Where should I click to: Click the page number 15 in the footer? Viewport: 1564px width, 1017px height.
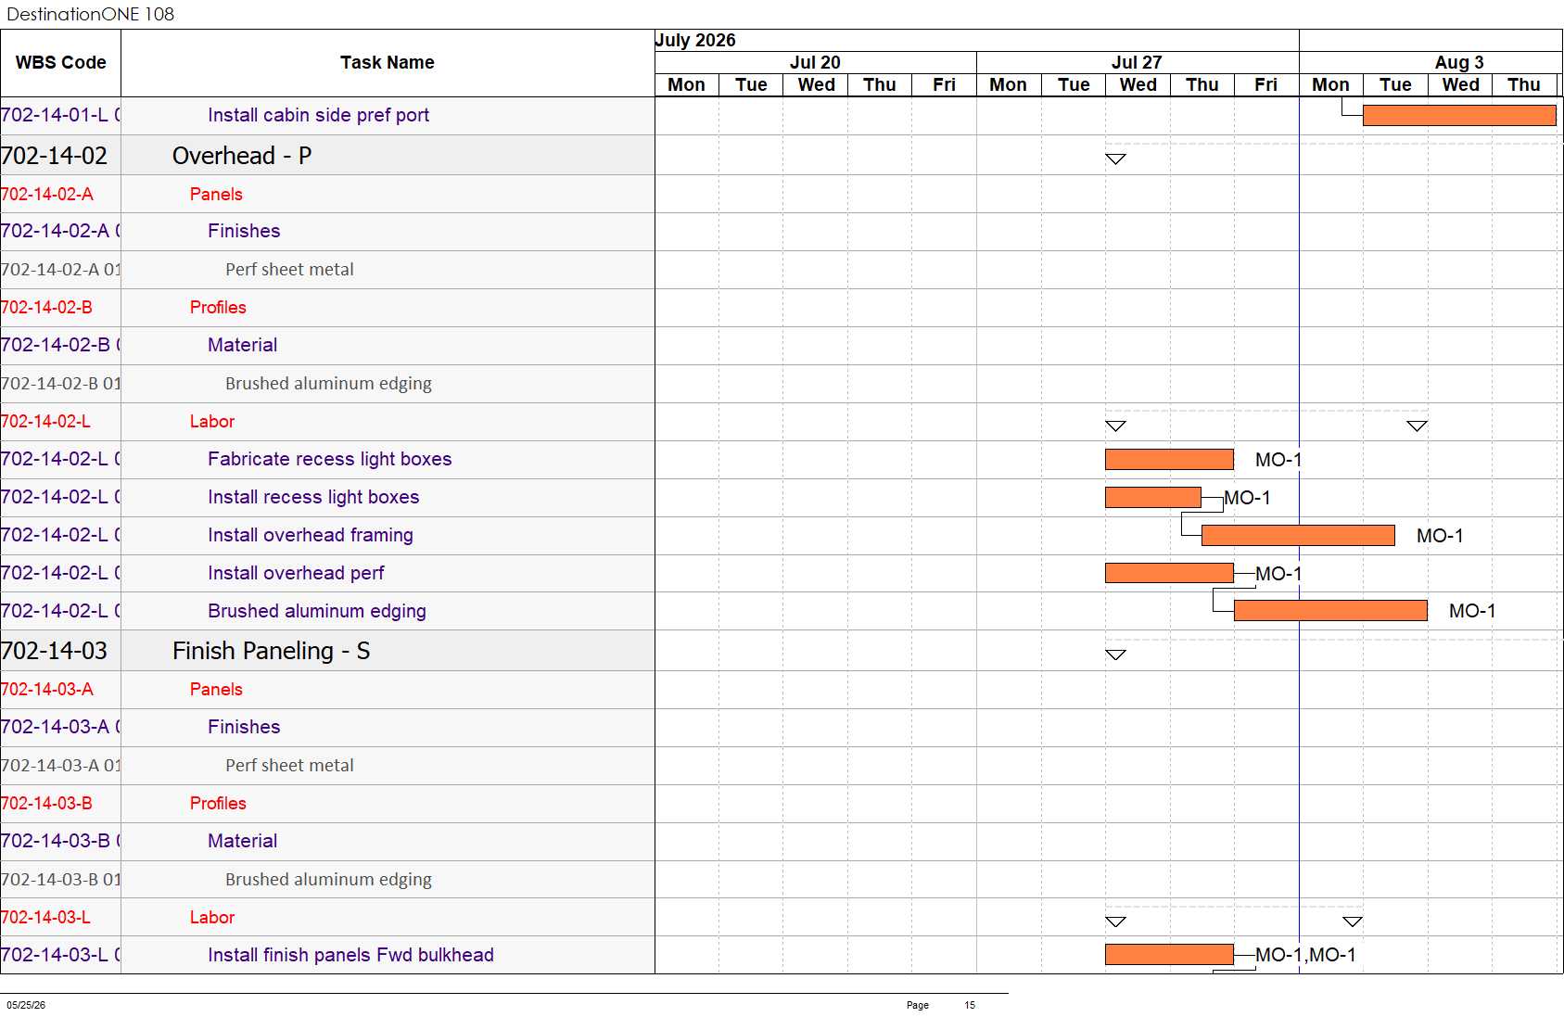click(970, 1005)
